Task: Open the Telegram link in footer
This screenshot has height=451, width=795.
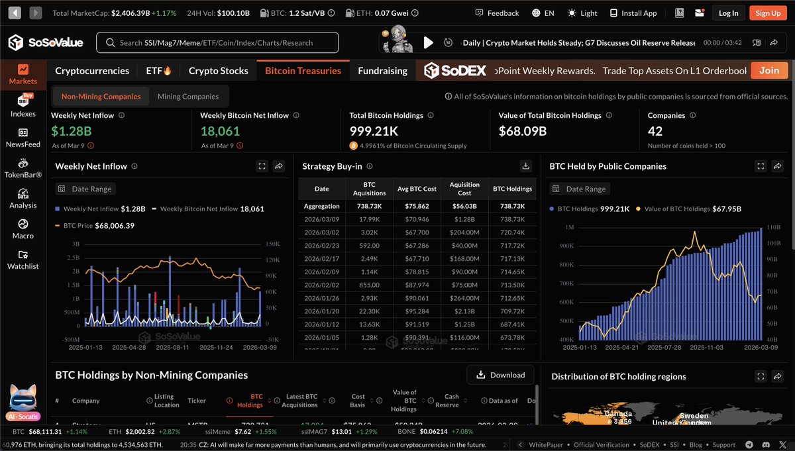Action: click(x=749, y=444)
